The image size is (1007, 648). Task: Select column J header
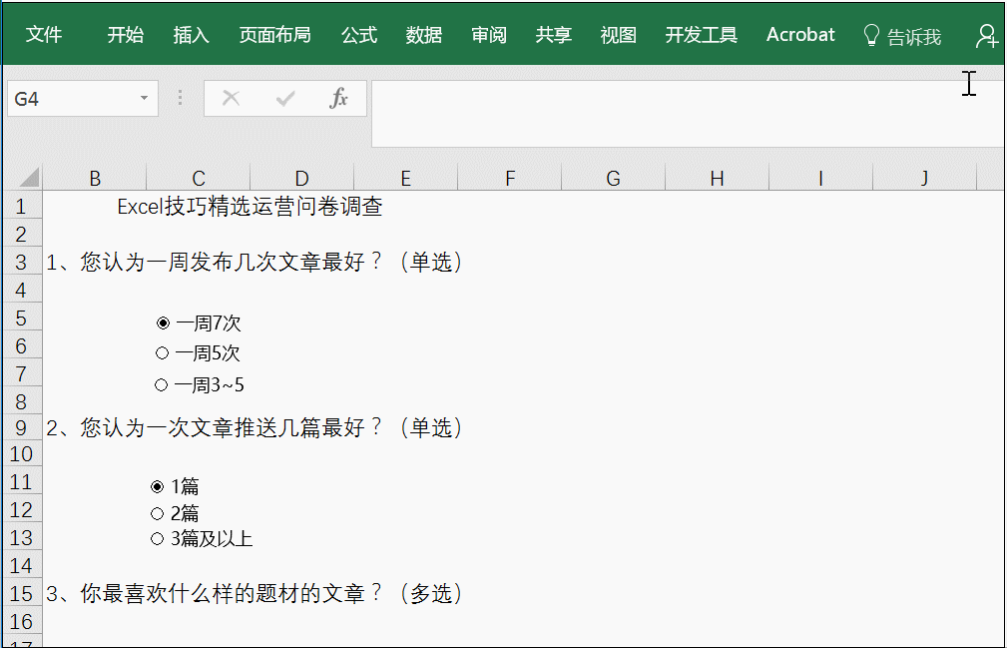(925, 178)
